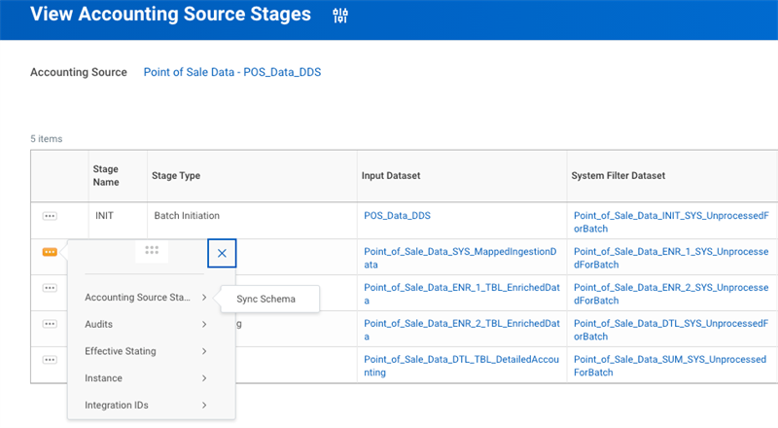Click the View Accounting Source Stages title
Screen dimensions: 778x428
pyautogui.click(x=170, y=14)
